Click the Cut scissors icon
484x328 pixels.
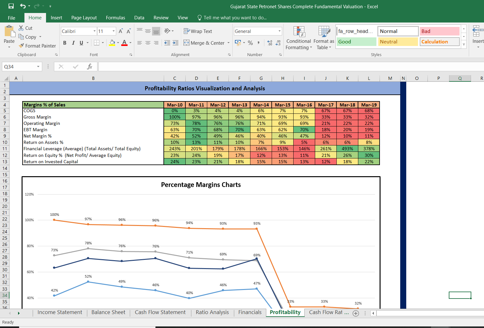pos(21,28)
